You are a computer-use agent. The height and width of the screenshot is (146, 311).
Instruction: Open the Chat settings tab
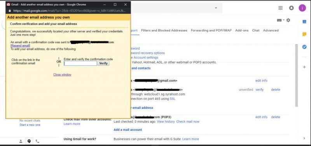pos(256,31)
